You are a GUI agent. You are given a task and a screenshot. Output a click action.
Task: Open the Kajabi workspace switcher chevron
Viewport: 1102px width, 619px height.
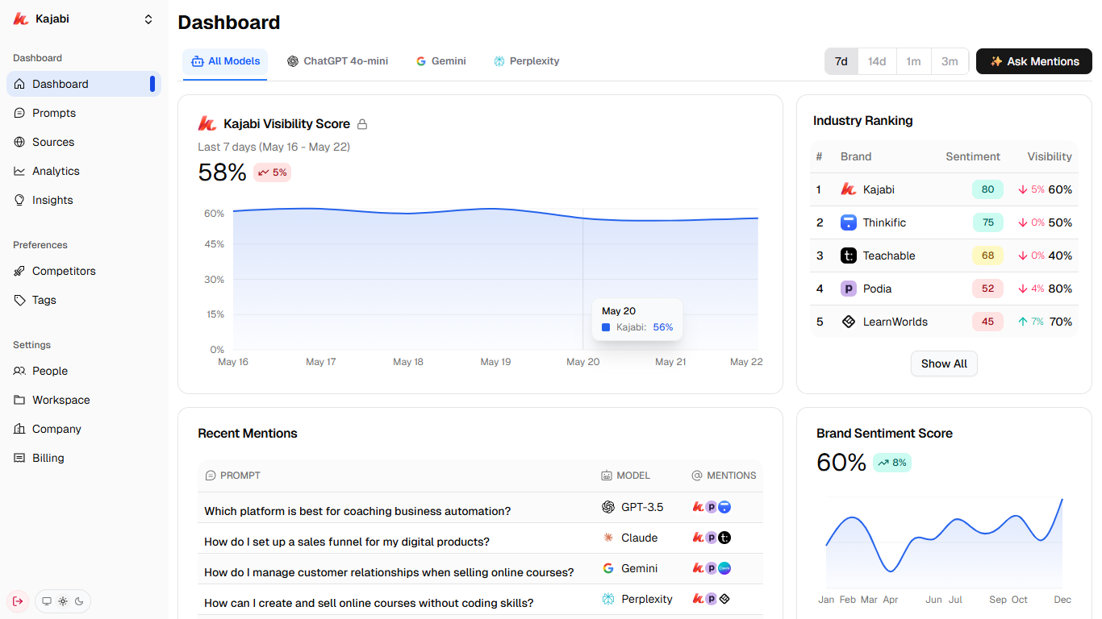pyautogui.click(x=148, y=19)
